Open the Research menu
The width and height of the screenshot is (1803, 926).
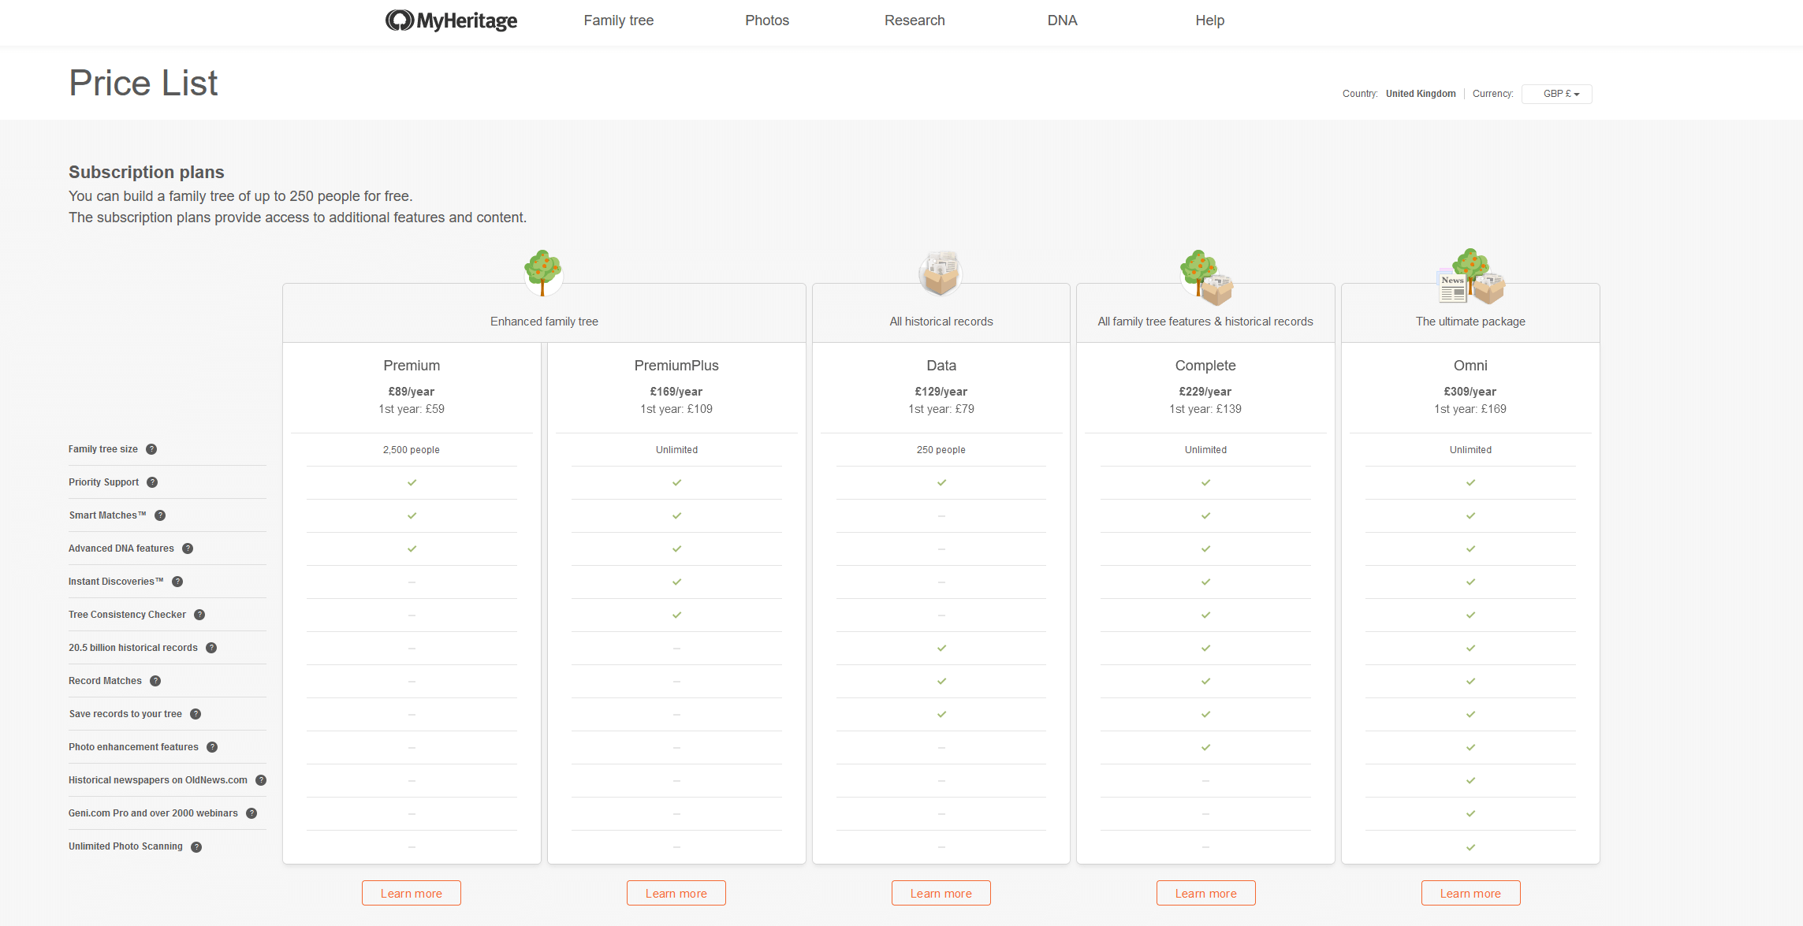pos(914,20)
